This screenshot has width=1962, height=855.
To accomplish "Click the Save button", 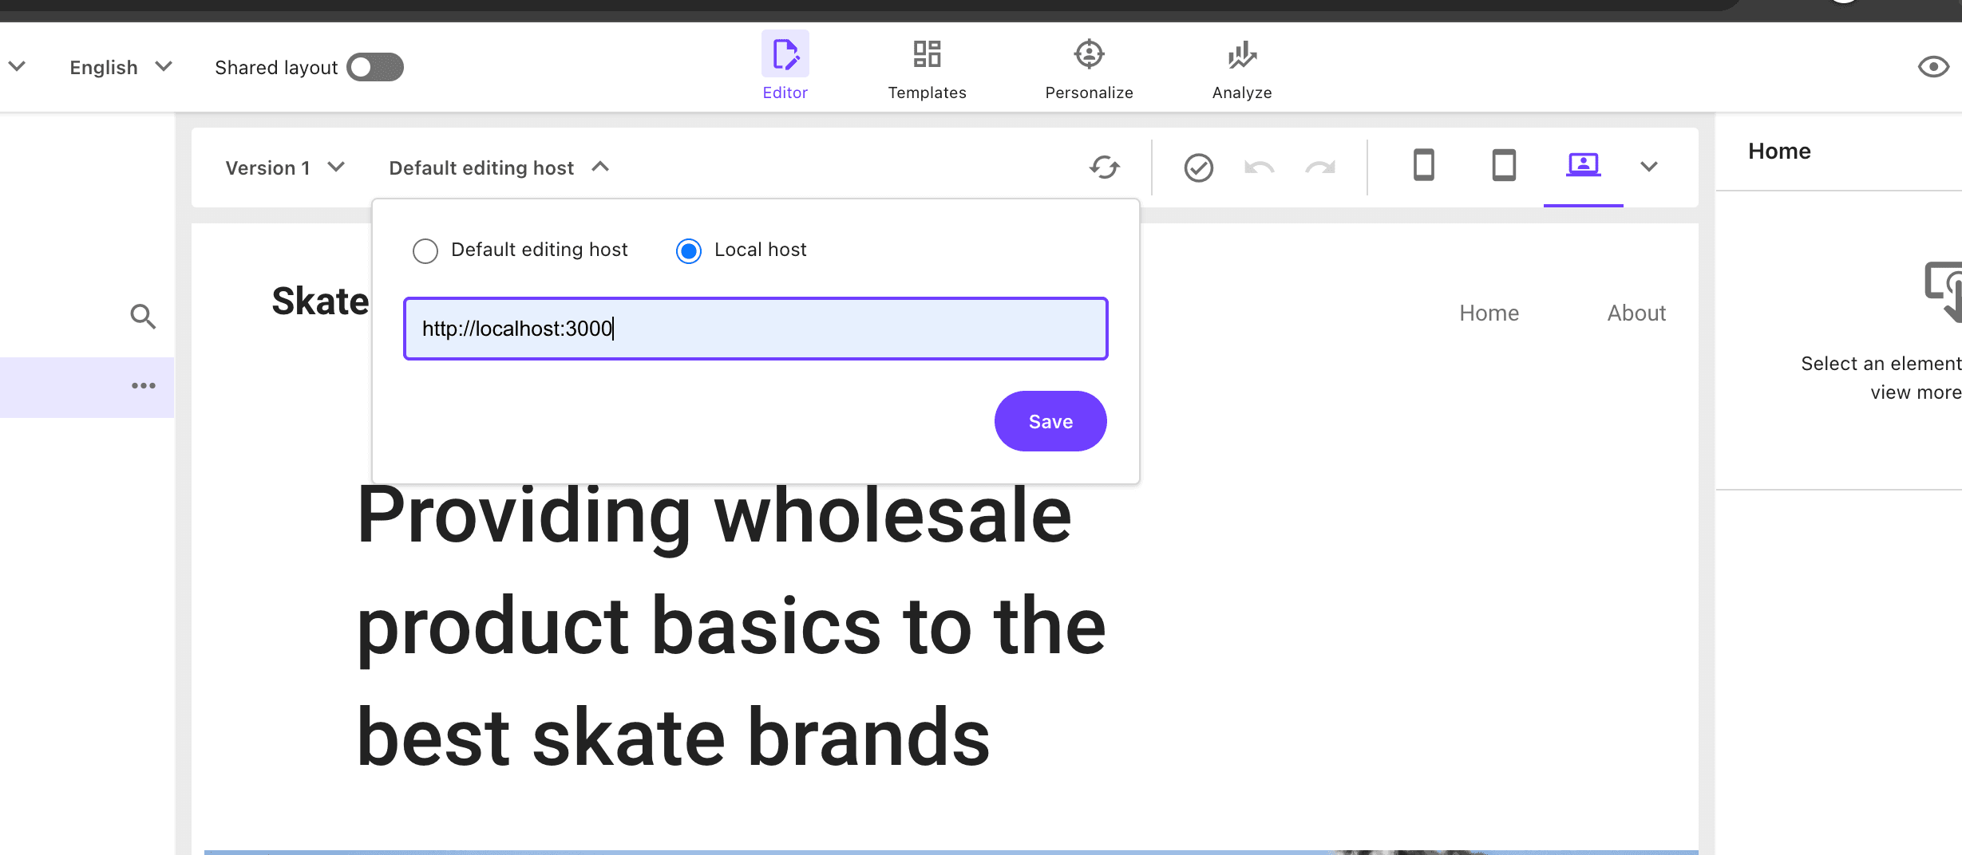I will (x=1050, y=421).
